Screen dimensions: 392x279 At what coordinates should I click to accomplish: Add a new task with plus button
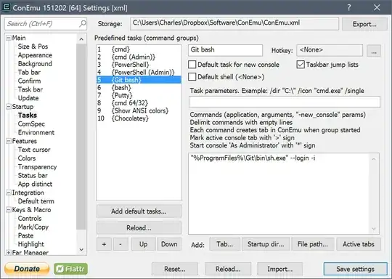[x=104, y=244]
